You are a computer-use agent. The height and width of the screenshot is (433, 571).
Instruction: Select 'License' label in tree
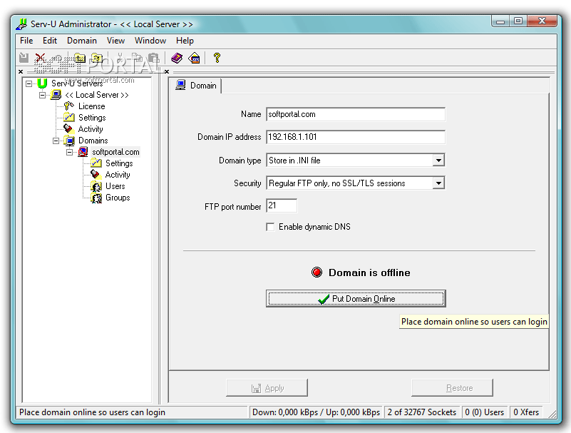pyautogui.click(x=92, y=106)
